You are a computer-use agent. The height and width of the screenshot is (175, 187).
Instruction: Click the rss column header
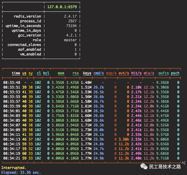pos(76,73)
